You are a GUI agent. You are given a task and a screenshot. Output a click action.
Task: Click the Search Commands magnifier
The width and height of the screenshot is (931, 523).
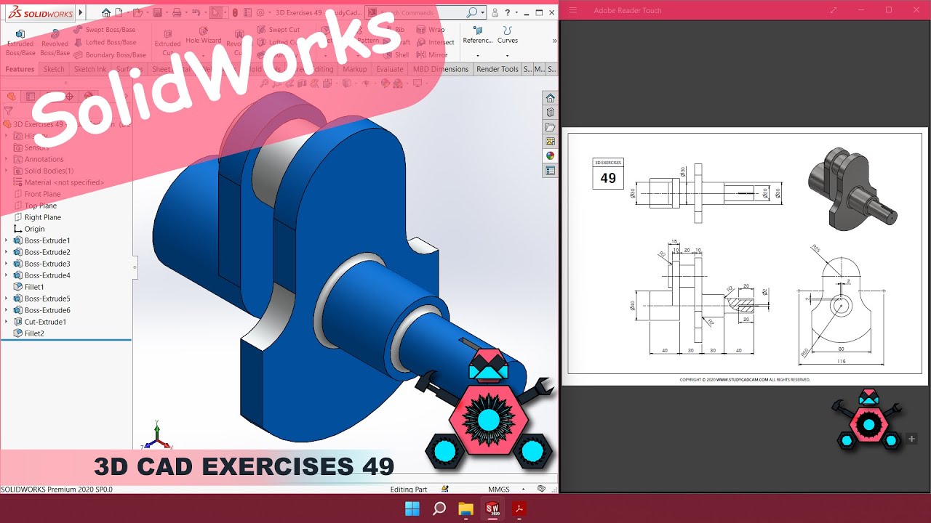click(472, 12)
